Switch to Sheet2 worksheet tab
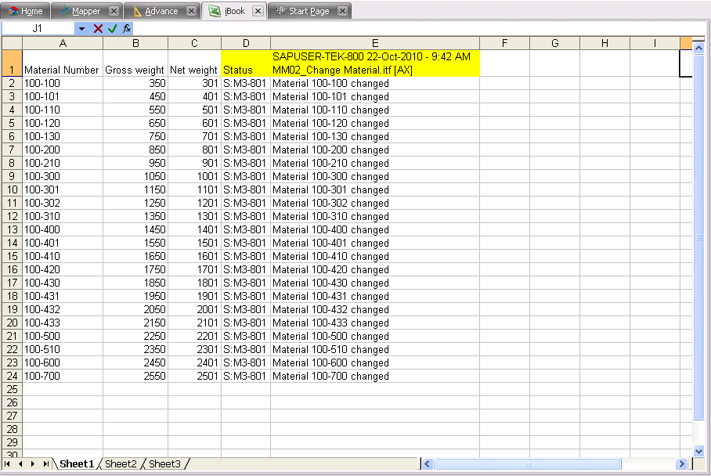711x476 pixels. [x=121, y=464]
